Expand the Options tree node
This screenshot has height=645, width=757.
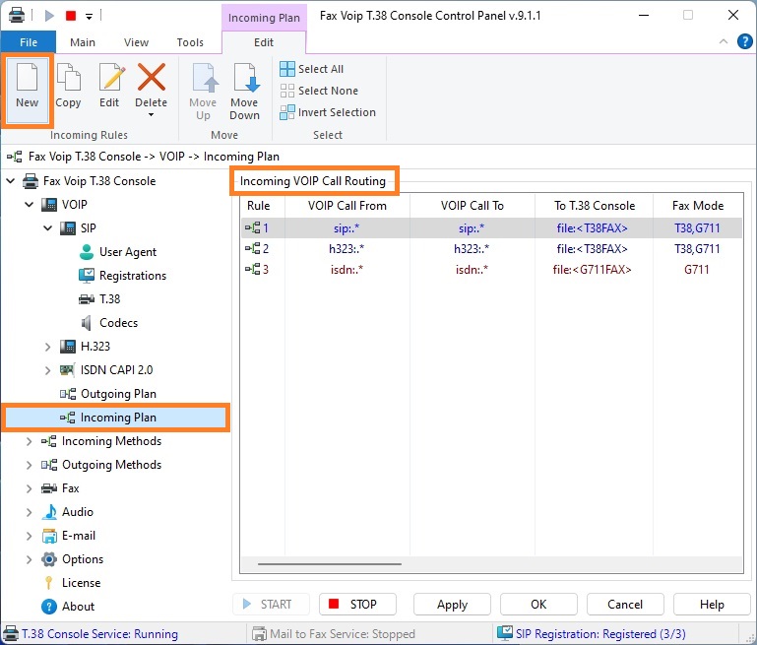[29, 559]
